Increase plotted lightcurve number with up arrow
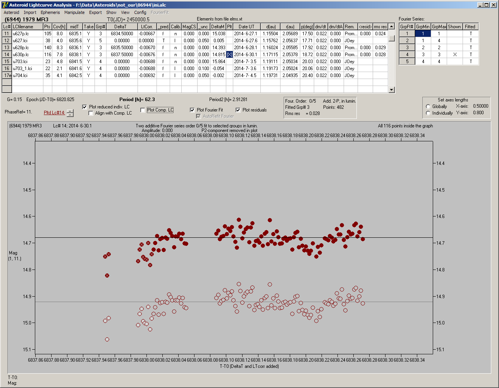Image resolution: width=499 pixels, height=388 pixels. click(x=70, y=111)
